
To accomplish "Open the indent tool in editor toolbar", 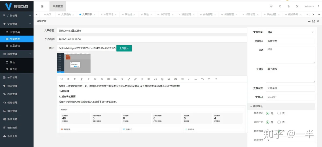I will click(x=108, y=79).
